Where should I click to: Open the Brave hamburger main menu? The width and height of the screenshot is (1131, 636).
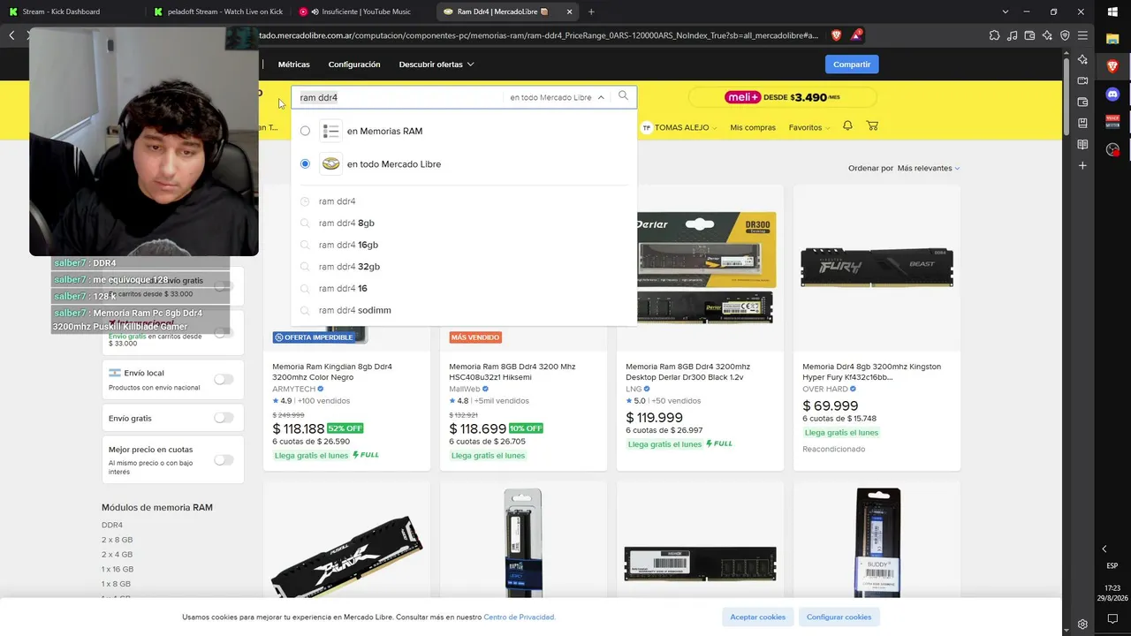point(1082,35)
